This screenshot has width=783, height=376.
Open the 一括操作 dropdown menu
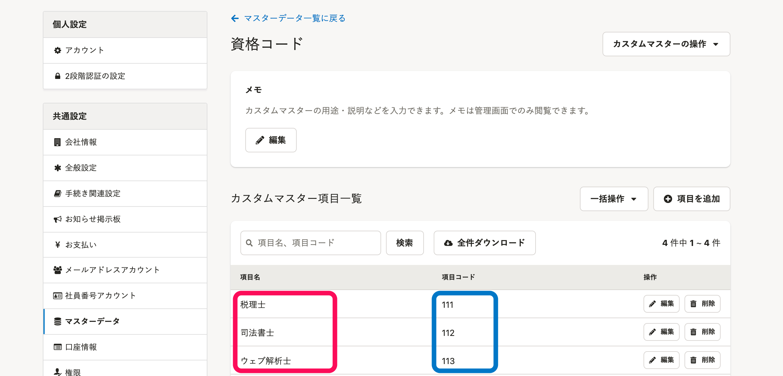pyautogui.click(x=614, y=199)
